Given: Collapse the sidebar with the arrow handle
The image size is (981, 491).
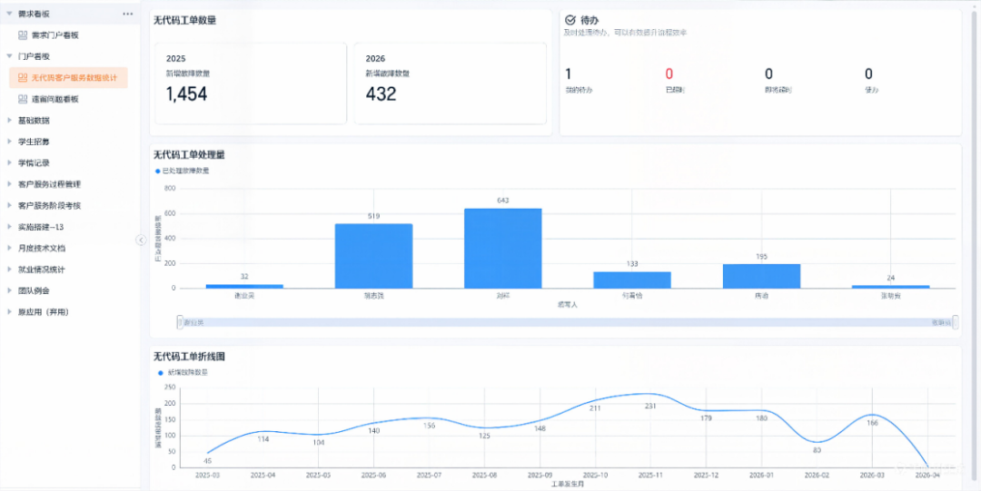Looking at the screenshot, I should coord(141,240).
